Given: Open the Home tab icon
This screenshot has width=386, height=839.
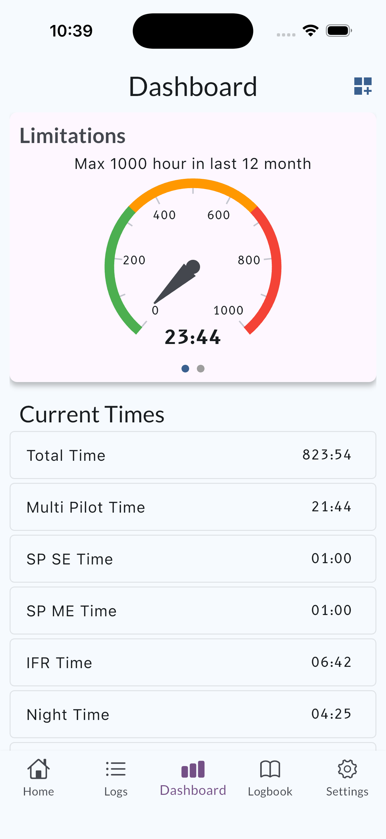Looking at the screenshot, I should coord(38,769).
